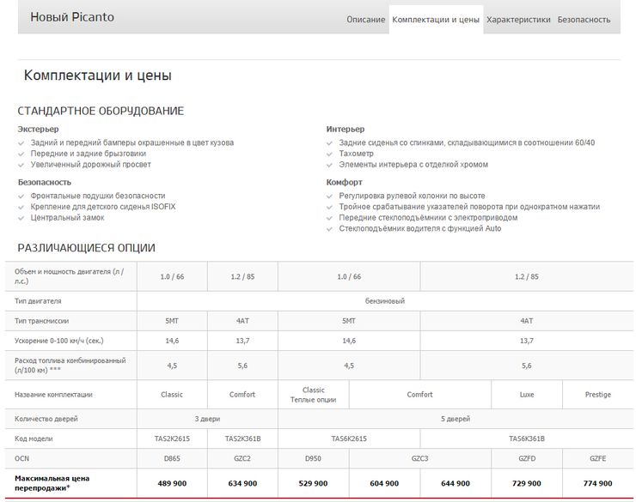Viewport: 636px width, 502px height.
Task: Click checkmark beside Фронтальные подушки безопасности
Action: pyautogui.click(x=21, y=197)
